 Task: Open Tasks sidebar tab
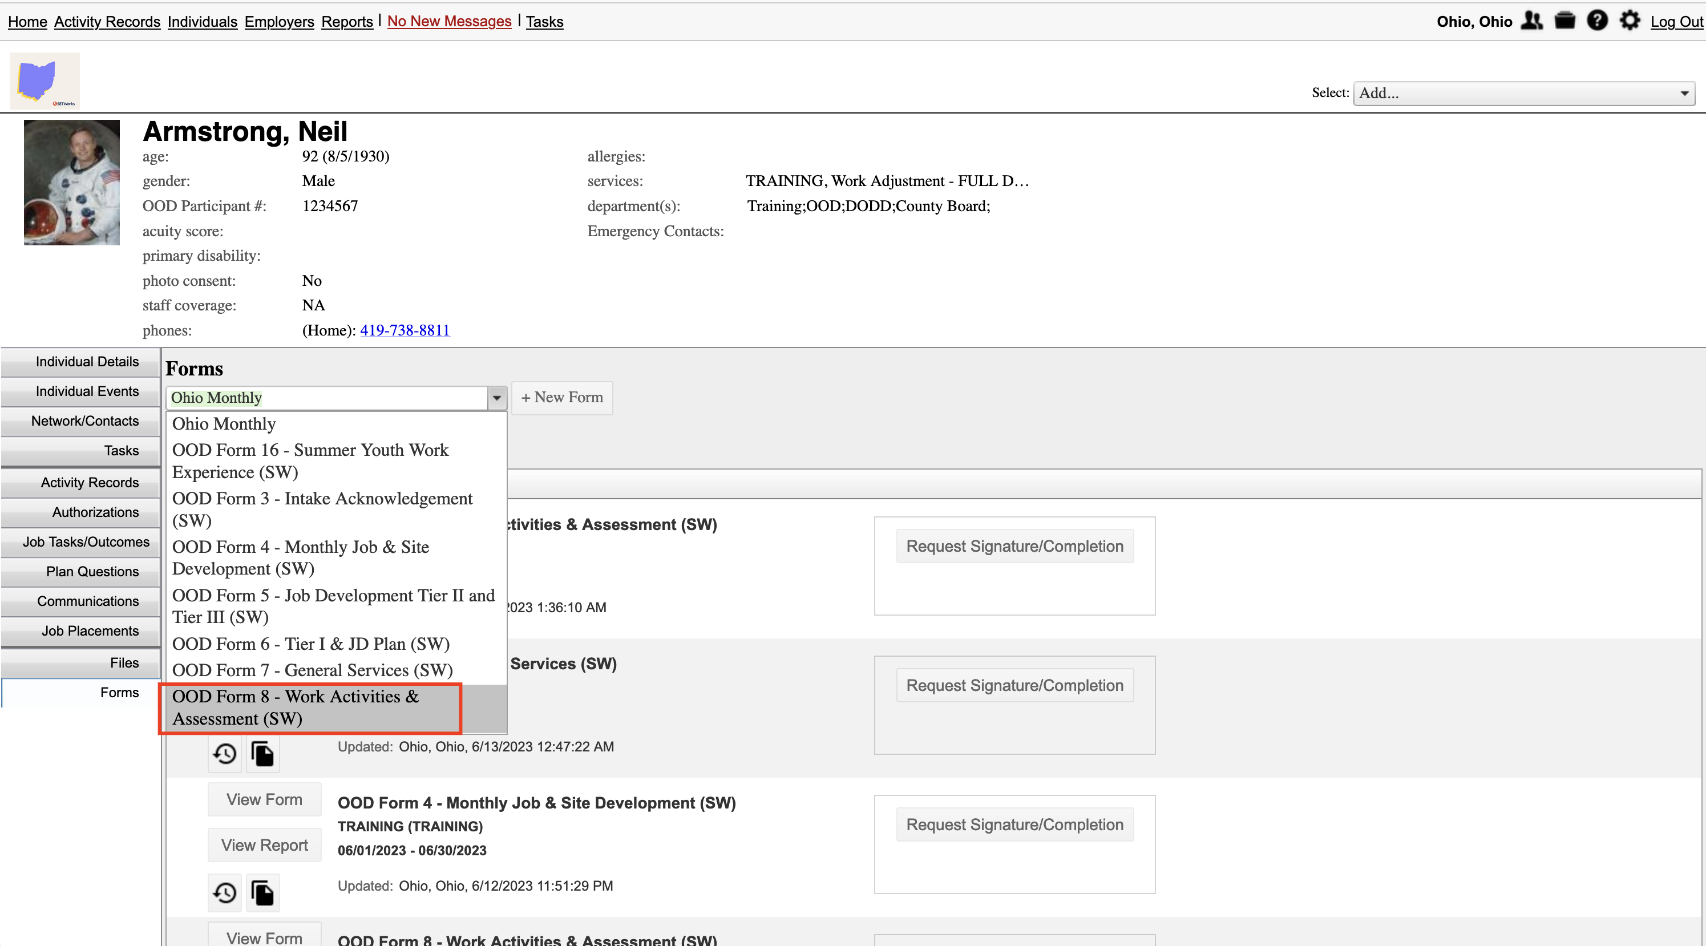pos(81,451)
